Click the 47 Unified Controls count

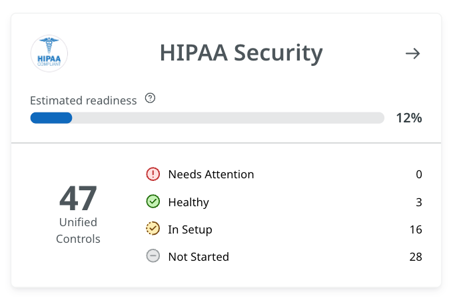click(78, 198)
